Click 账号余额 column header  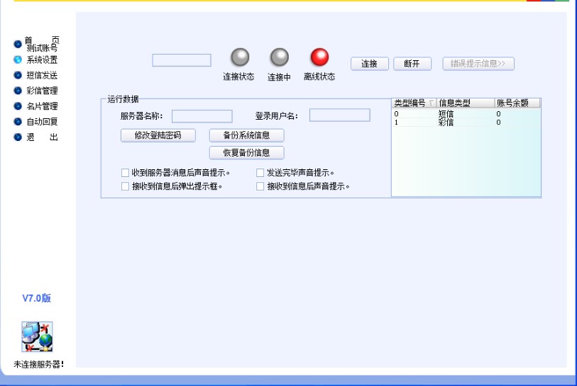point(517,103)
